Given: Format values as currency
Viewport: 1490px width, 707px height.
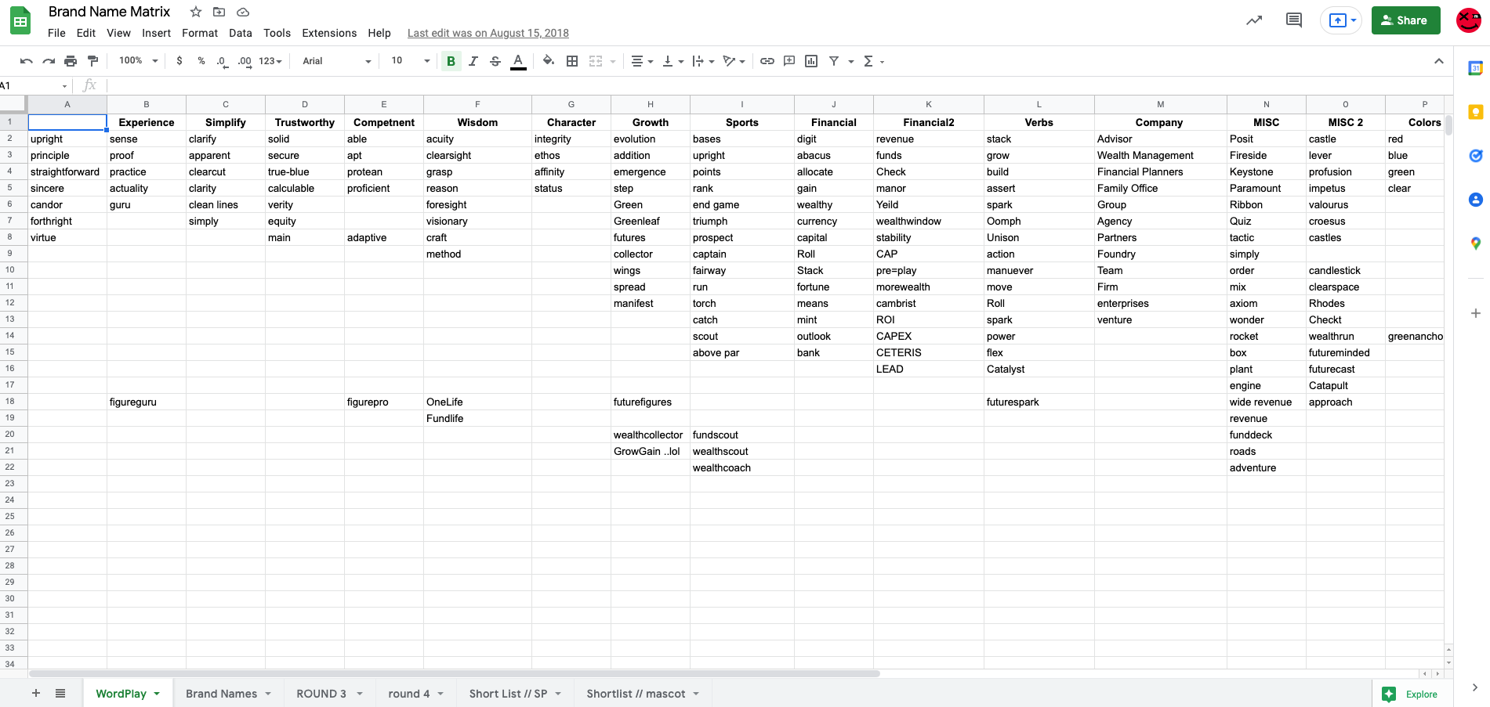Looking at the screenshot, I should 179,60.
